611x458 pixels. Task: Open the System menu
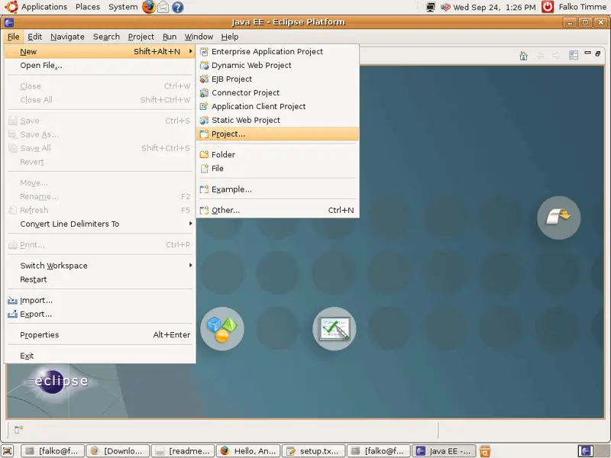click(123, 7)
